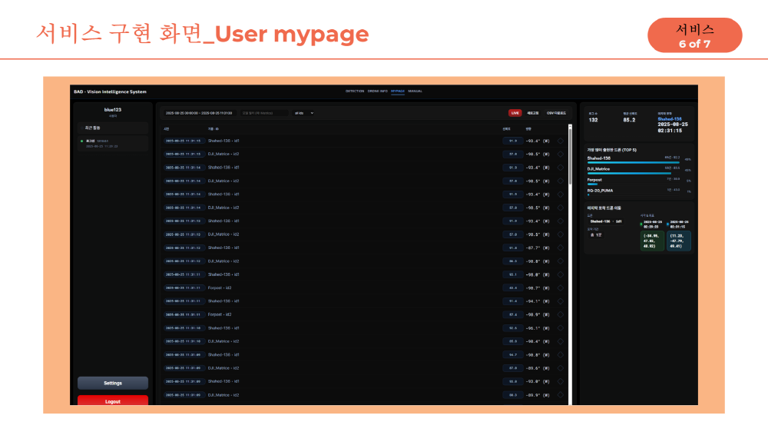
Task: Click the Shahed-136 · id1 drone chip
Action: [x=606, y=221]
